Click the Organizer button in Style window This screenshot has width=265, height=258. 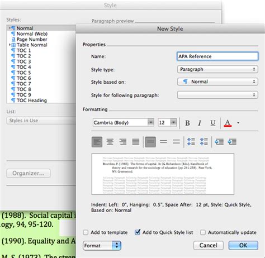29,173
